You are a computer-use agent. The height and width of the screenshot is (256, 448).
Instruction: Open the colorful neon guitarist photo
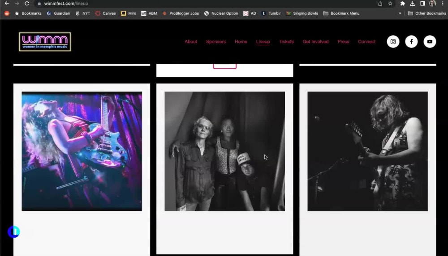pos(82,151)
